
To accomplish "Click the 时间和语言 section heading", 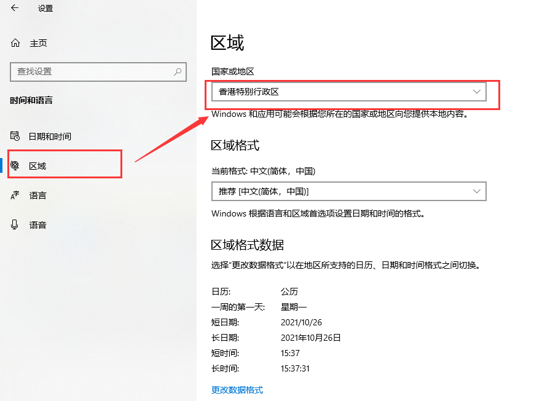I will (x=31, y=100).
